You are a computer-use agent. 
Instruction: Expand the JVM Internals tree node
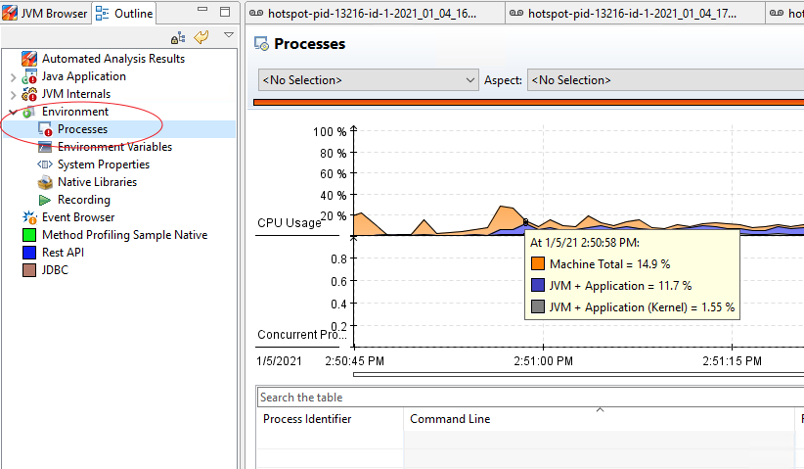pyautogui.click(x=13, y=94)
